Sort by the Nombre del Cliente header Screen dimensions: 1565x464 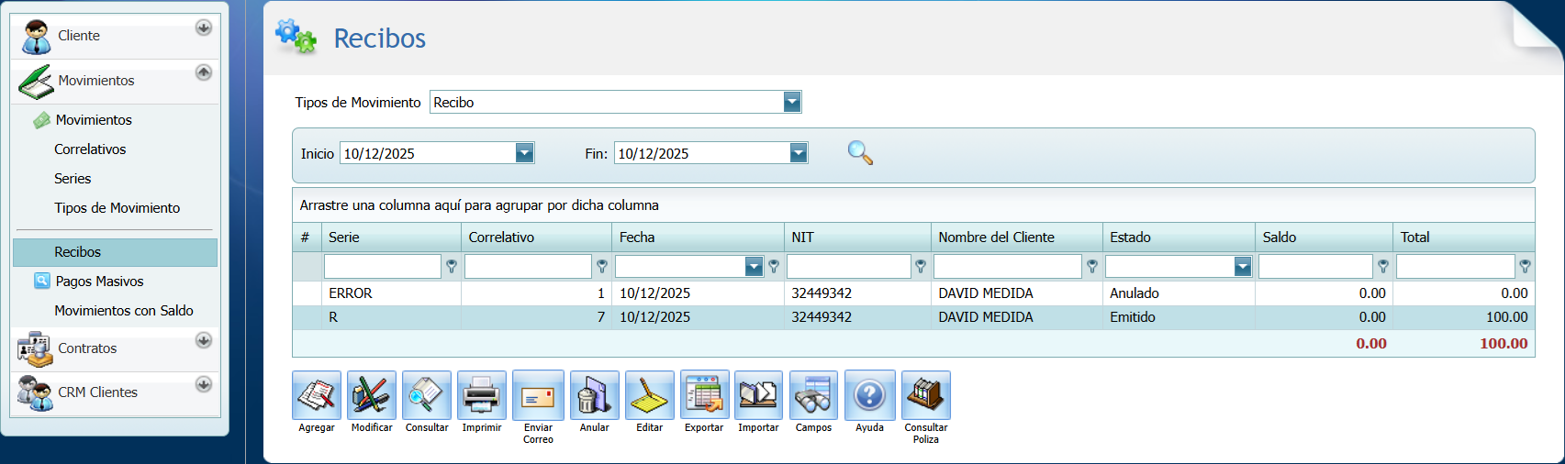[x=1017, y=237]
